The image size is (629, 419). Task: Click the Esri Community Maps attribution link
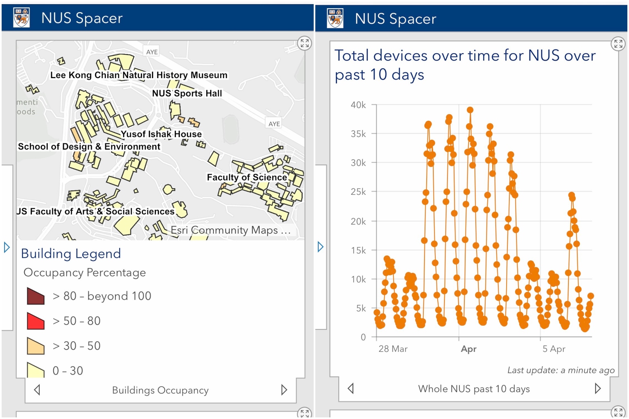[x=231, y=230]
